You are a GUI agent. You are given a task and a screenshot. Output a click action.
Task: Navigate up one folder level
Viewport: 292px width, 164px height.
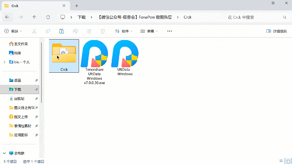pos(34,17)
